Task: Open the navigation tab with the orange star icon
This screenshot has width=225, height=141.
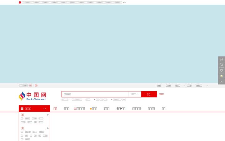Action: coord(93,109)
